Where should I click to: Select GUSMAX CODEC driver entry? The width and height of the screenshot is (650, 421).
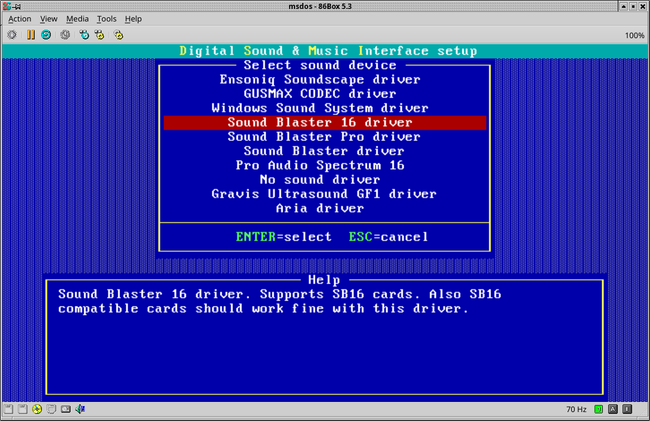pyautogui.click(x=320, y=94)
